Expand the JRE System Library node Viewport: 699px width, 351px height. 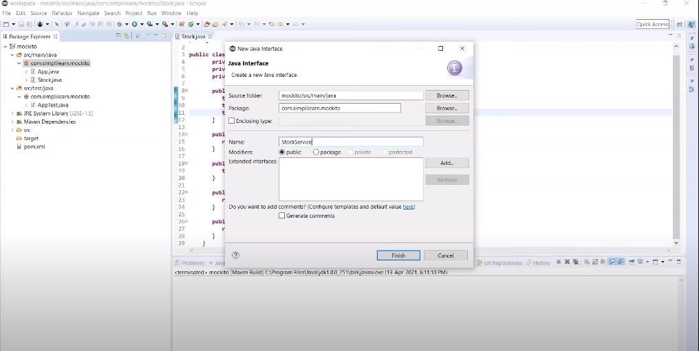[12, 113]
